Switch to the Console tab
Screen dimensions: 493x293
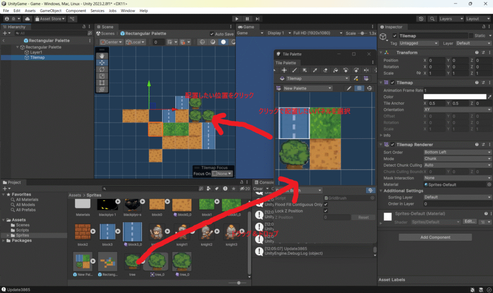click(x=264, y=183)
